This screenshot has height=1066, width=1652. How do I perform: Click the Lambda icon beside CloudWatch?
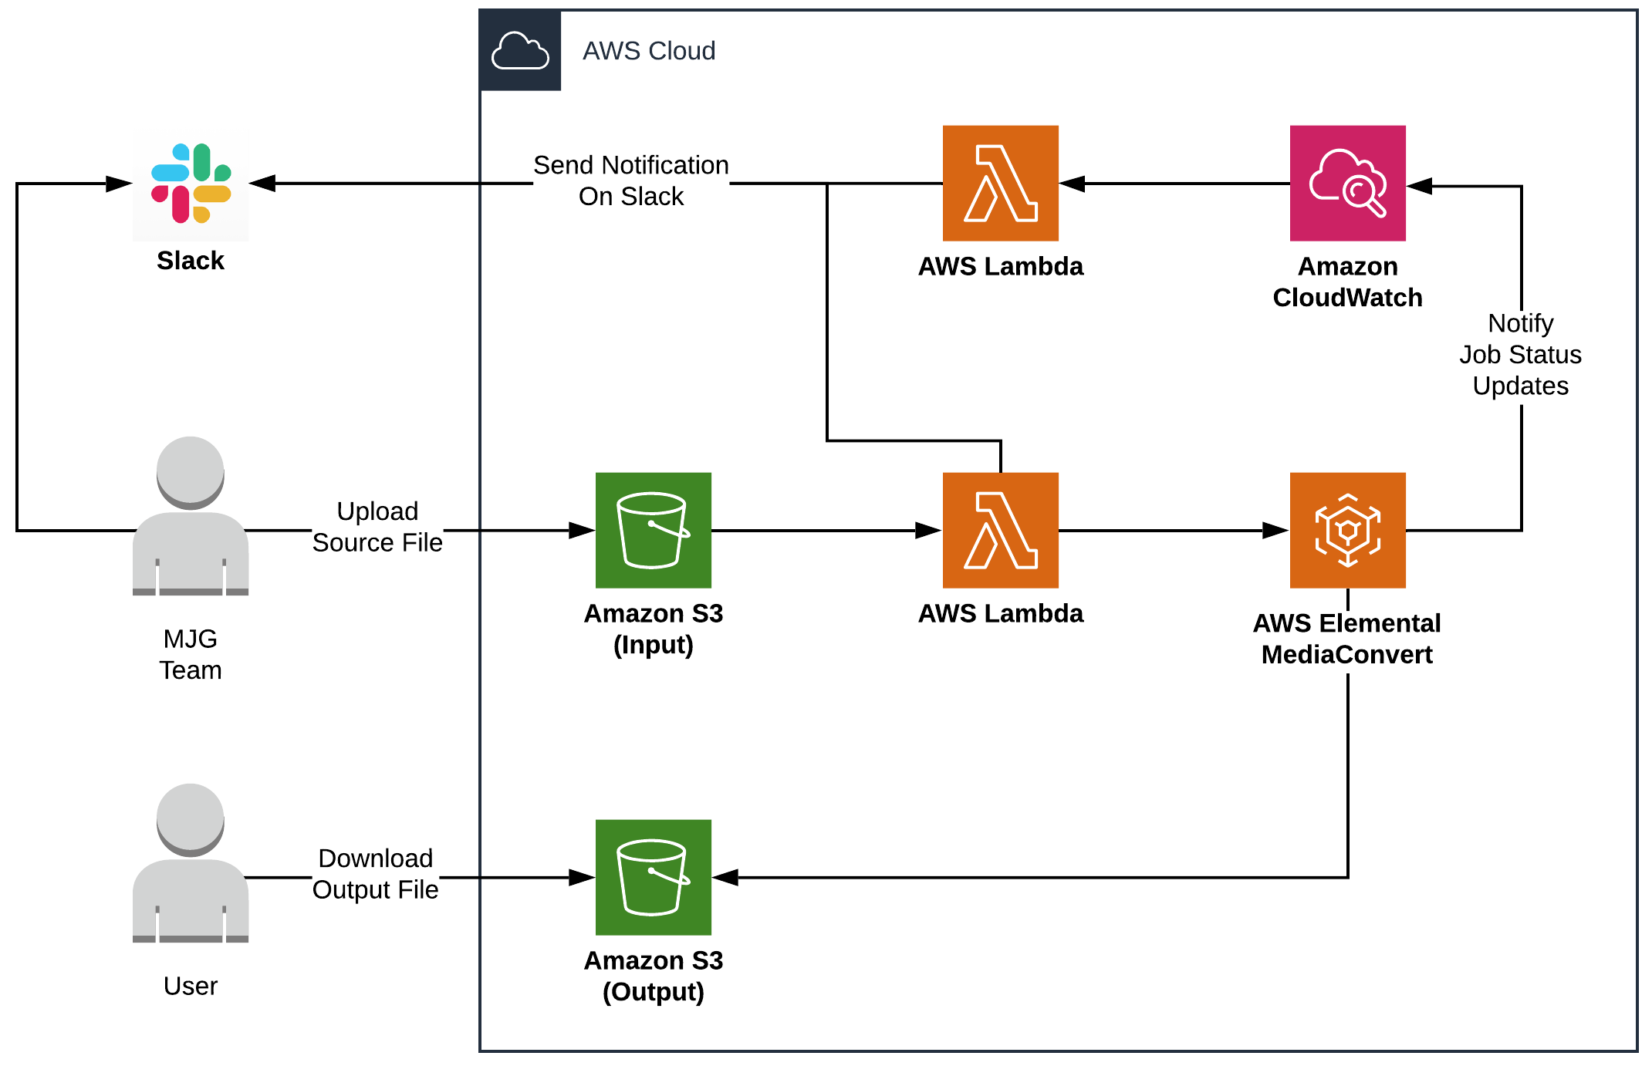[x=1000, y=184]
